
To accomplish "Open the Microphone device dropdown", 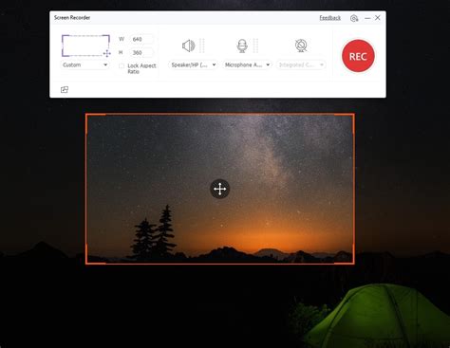I will pos(247,64).
